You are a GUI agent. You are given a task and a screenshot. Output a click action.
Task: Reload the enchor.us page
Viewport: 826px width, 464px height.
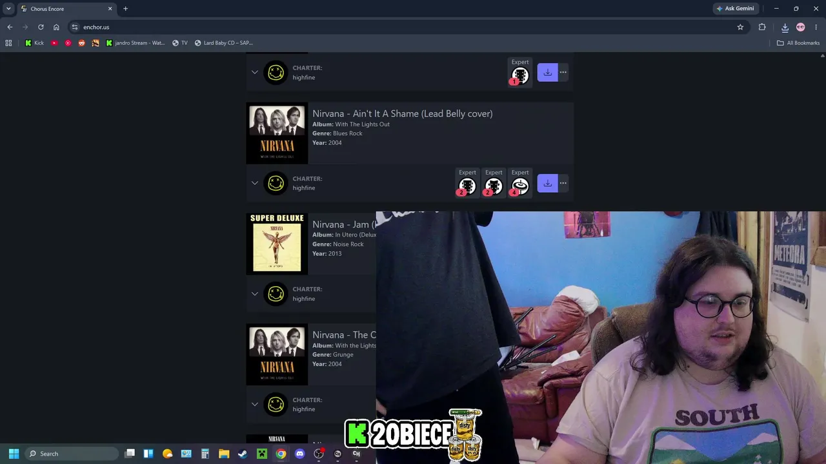[x=41, y=27]
